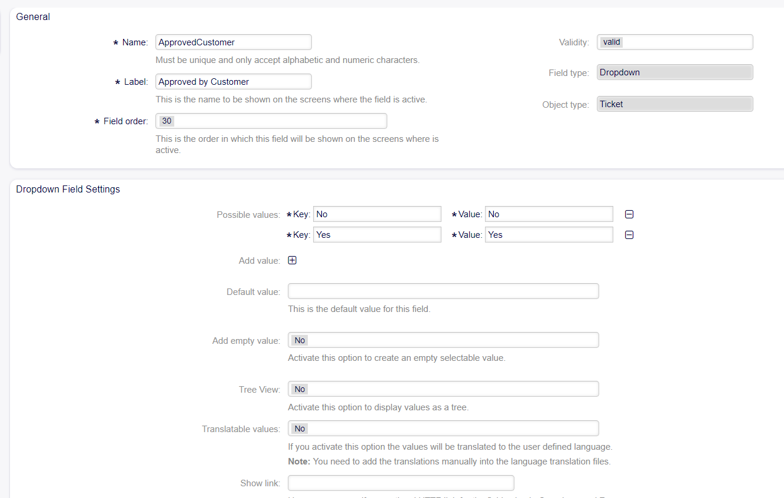Open the Validity dropdown
This screenshot has height=498, width=784.
tap(675, 42)
